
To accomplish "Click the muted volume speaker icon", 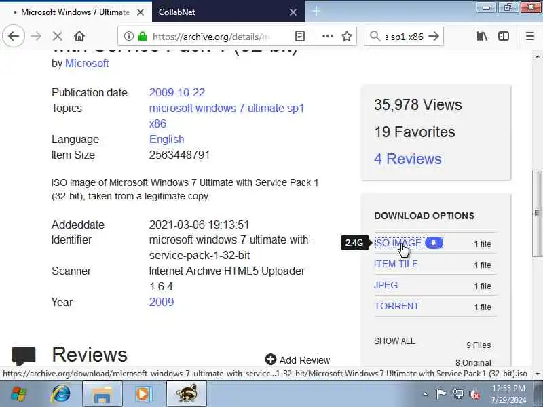I will pyautogui.click(x=474, y=394).
